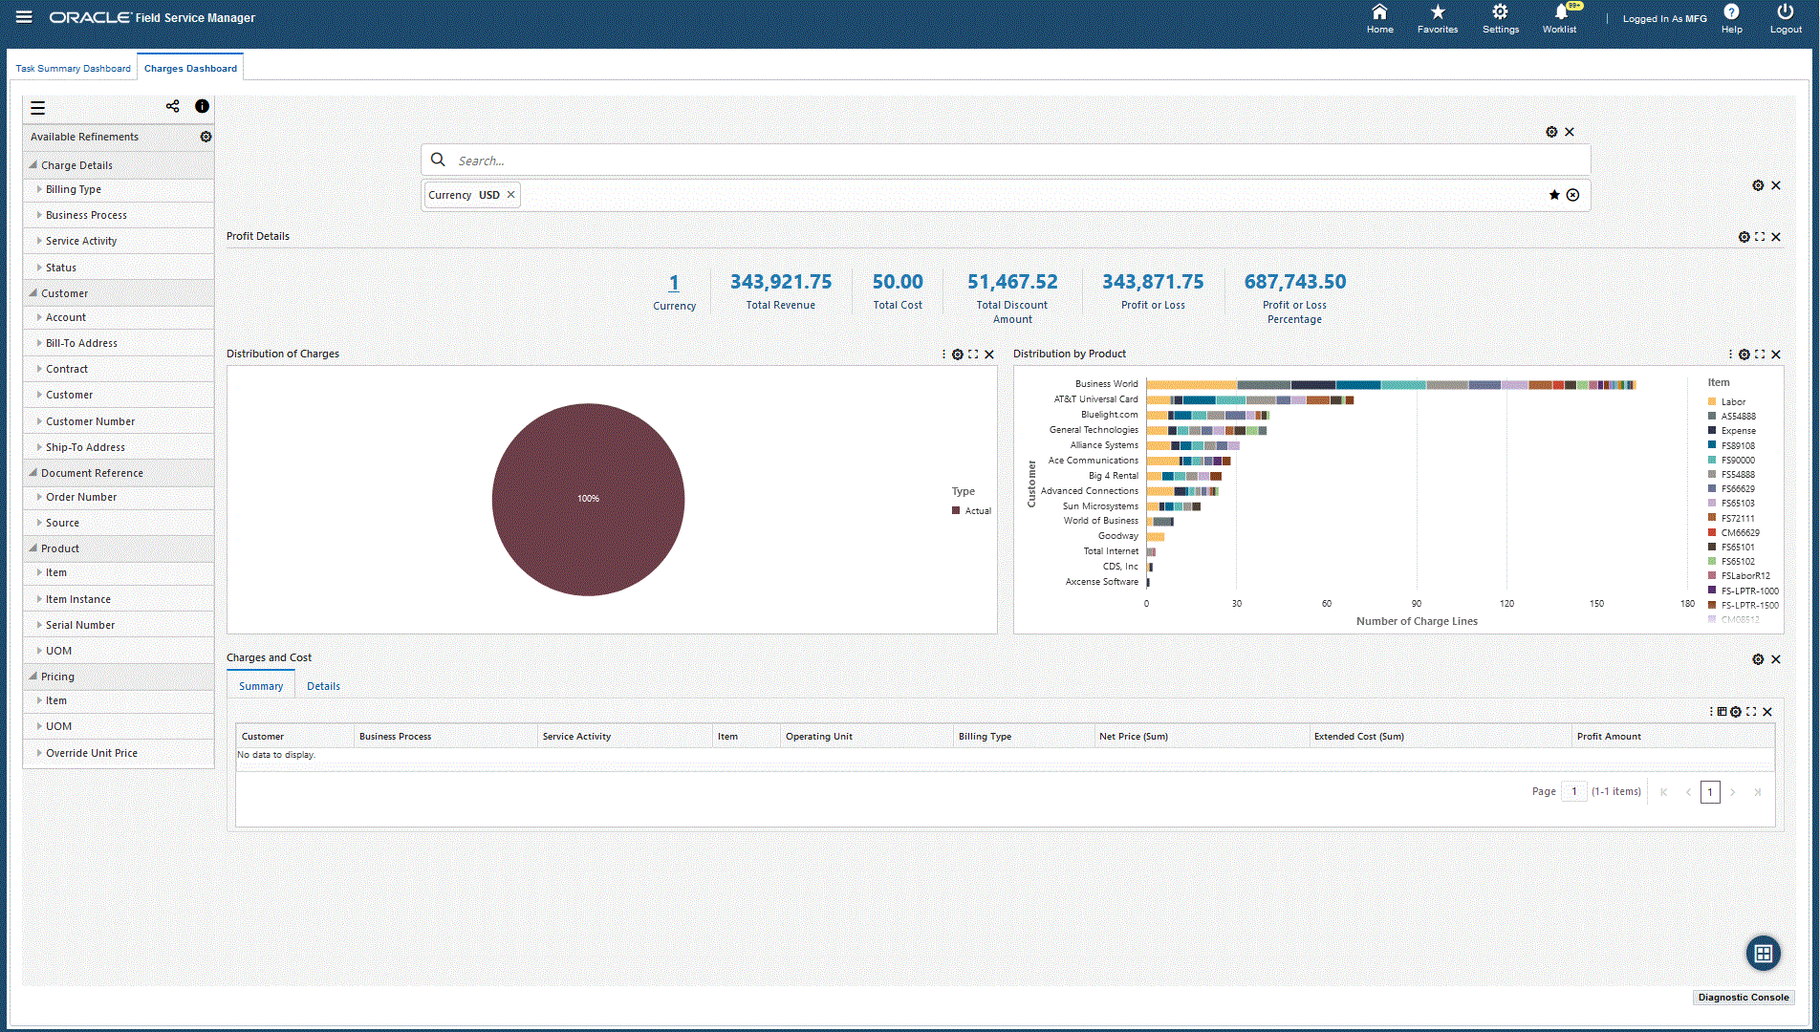Screen dimensions: 1820x1032
Task: Save the search with the star icon
Action: click(1554, 195)
